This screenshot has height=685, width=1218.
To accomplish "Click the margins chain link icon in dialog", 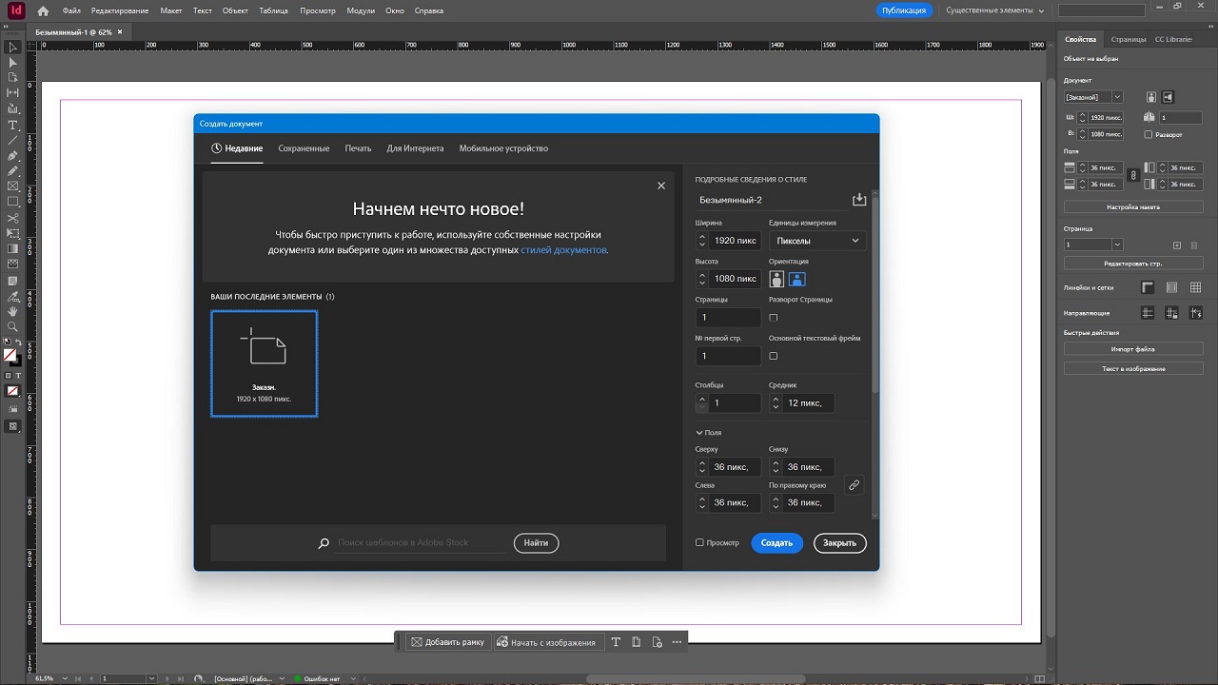I will coord(854,485).
